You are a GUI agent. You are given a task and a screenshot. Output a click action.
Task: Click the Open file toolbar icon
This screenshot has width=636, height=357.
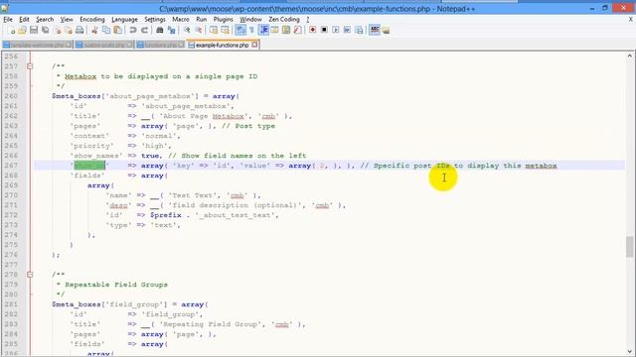tap(22, 31)
